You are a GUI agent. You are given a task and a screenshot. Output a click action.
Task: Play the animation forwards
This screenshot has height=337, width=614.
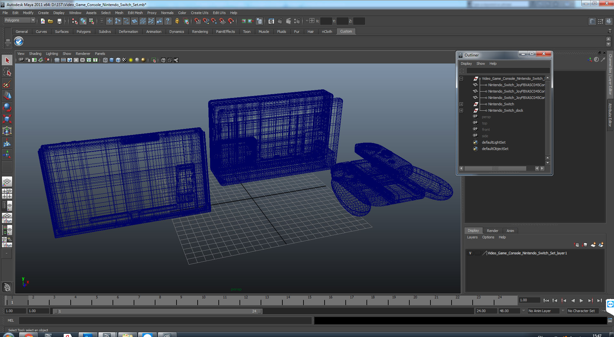tap(581, 301)
